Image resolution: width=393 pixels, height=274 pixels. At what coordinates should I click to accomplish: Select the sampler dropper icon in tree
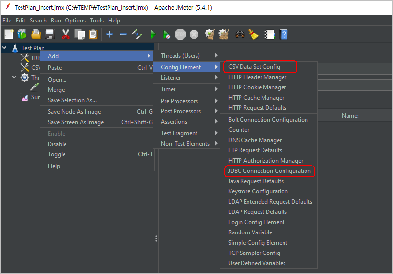click(34, 87)
